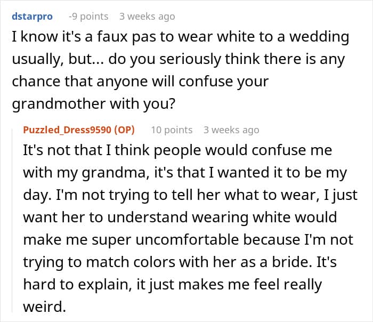
Task: Click the line 'chance that anyone will confuse your'
Action: (140, 82)
